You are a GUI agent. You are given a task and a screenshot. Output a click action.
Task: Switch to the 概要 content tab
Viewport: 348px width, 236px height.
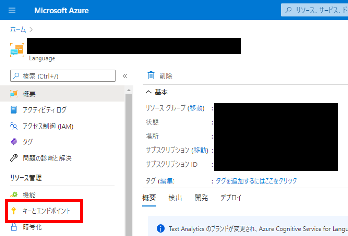coord(149,197)
